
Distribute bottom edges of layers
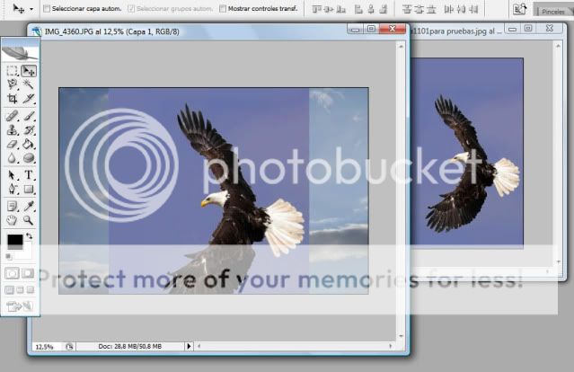431,9
